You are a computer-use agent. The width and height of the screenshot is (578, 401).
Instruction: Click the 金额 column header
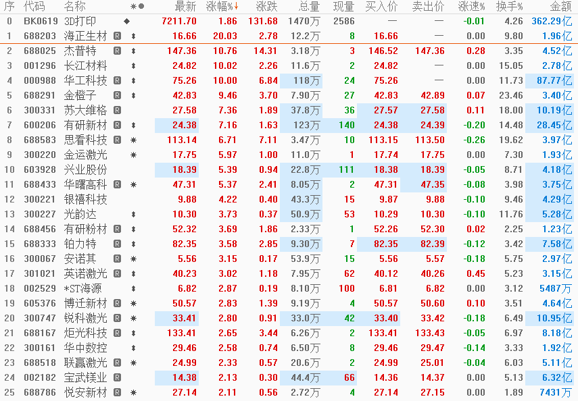click(x=560, y=6)
